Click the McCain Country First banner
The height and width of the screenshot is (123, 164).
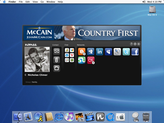(82, 33)
